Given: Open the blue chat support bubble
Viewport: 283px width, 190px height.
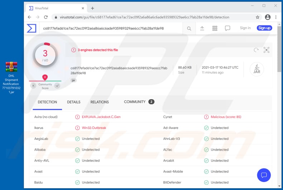Looking at the screenshot, I should coord(264,175).
